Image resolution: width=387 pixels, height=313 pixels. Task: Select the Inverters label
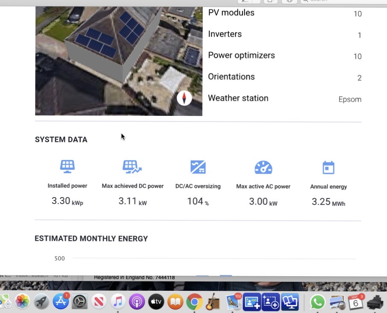(225, 34)
